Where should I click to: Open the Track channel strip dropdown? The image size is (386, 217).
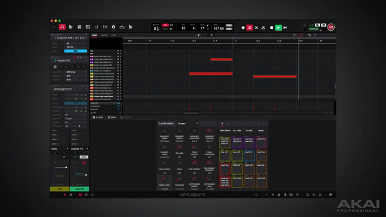tap(60, 149)
